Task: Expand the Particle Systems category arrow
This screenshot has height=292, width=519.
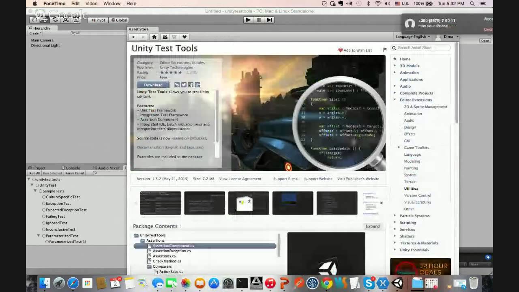Action: pyautogui.click(x=395, y=216)
